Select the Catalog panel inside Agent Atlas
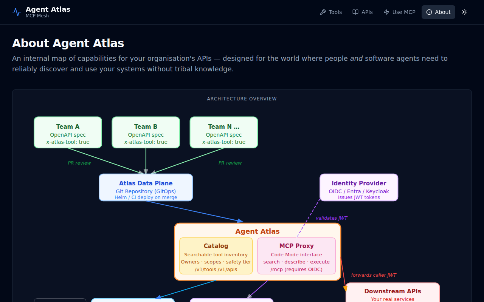This screenshot has width=484, height=302. (216, 256)
